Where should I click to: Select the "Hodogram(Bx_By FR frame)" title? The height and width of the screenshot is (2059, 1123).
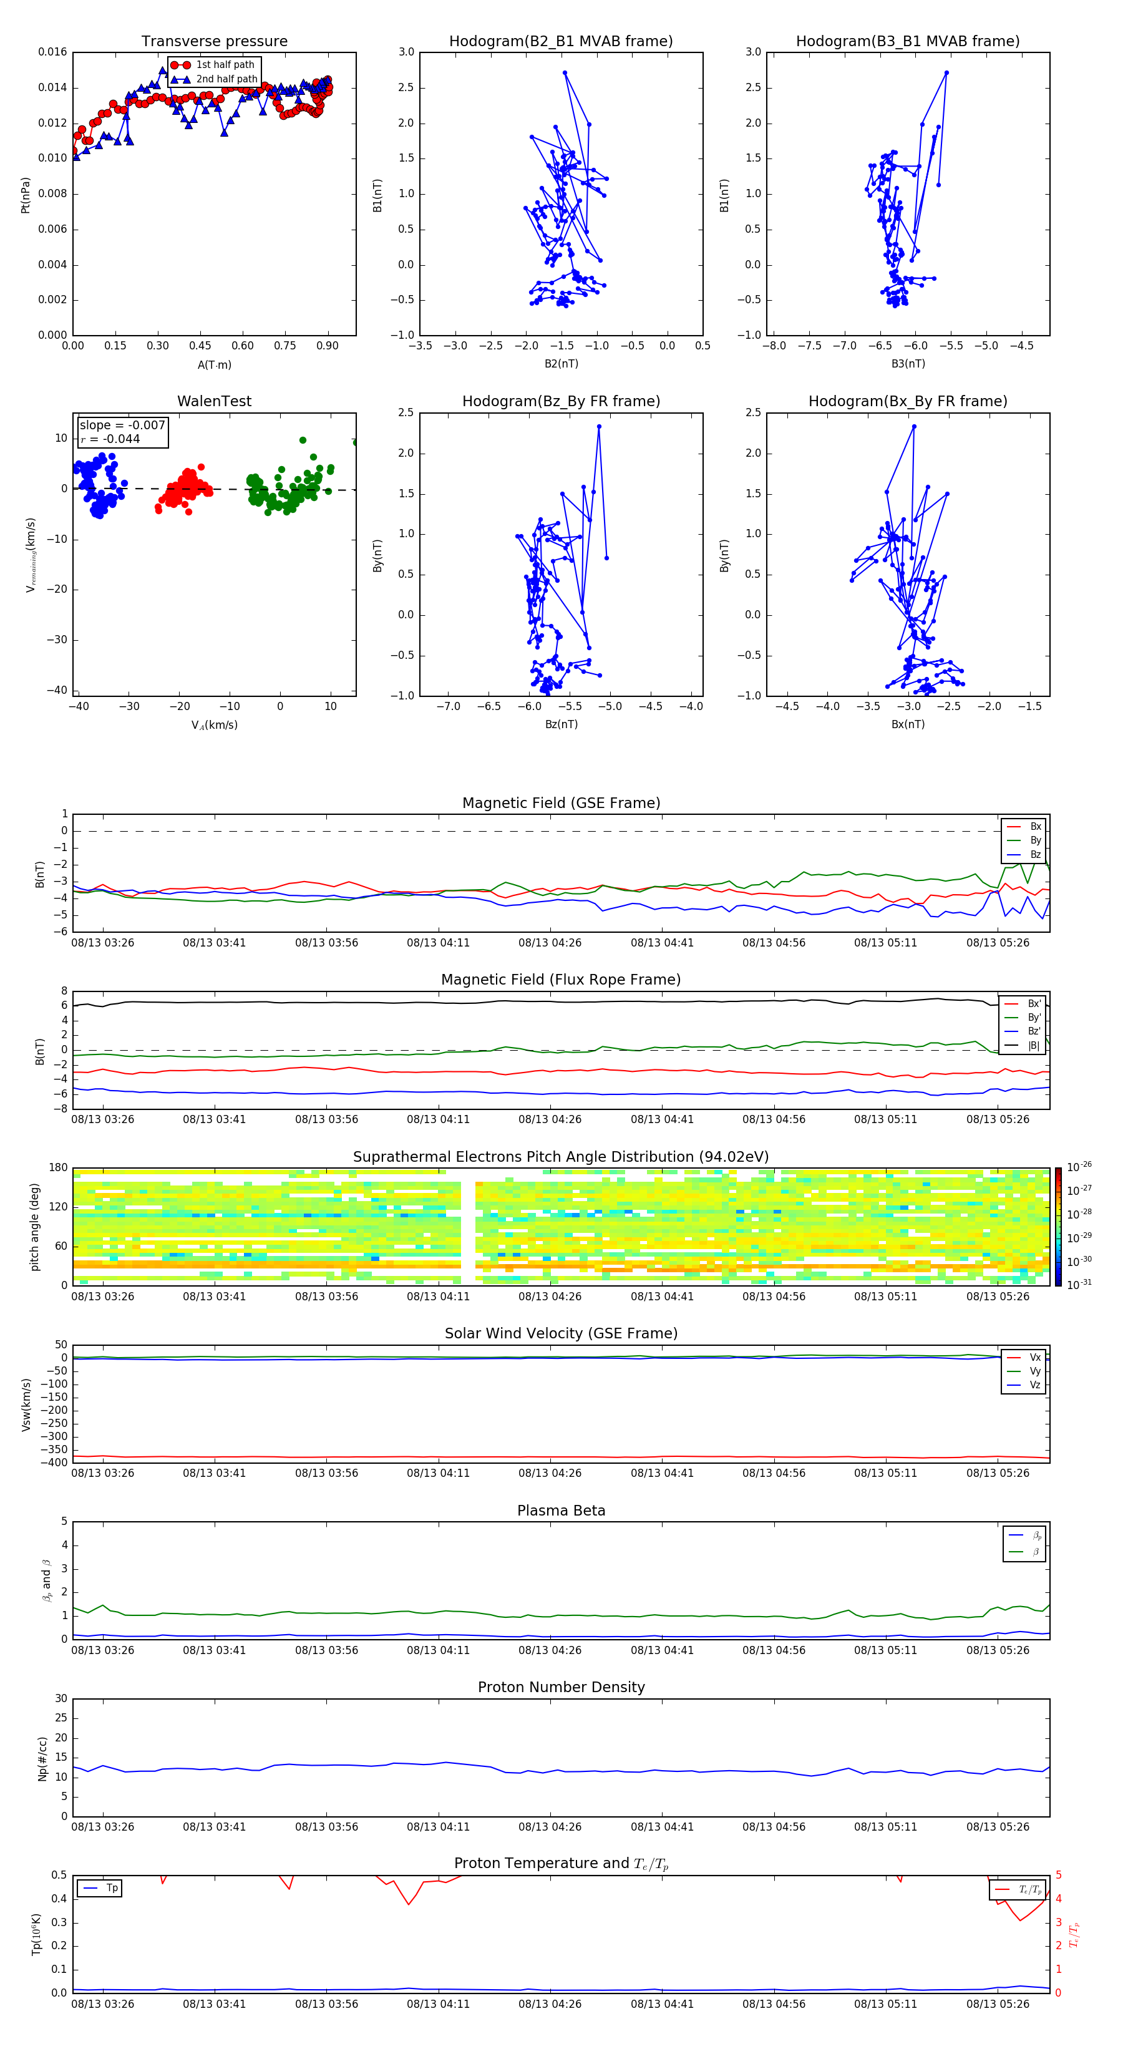(908, 401)
